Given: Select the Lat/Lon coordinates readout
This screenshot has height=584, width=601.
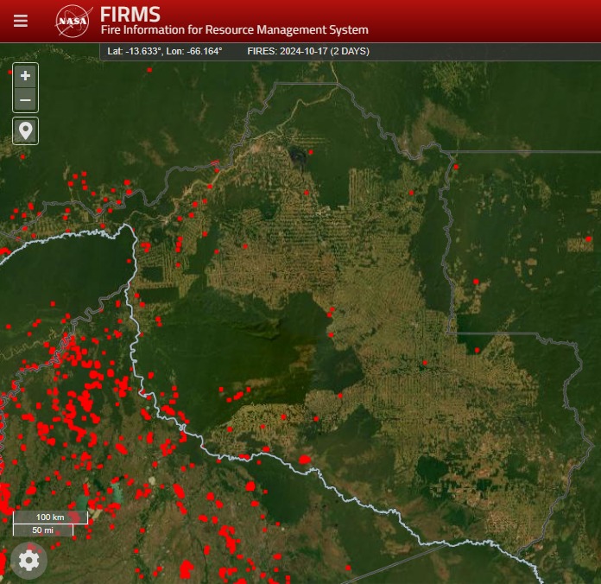Looking at the screenshot, I should (165, 51).
